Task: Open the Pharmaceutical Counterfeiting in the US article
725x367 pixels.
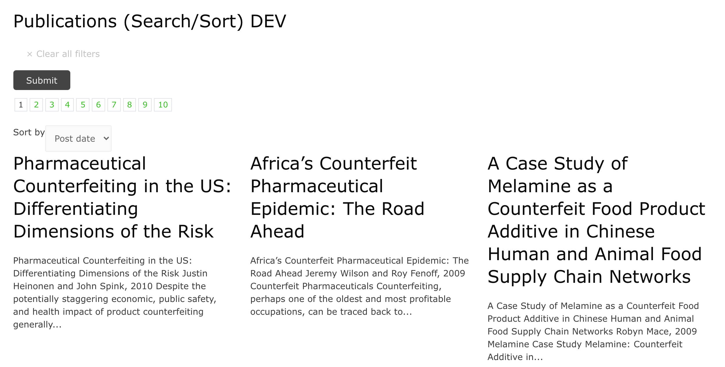Action: coord(122,197)
